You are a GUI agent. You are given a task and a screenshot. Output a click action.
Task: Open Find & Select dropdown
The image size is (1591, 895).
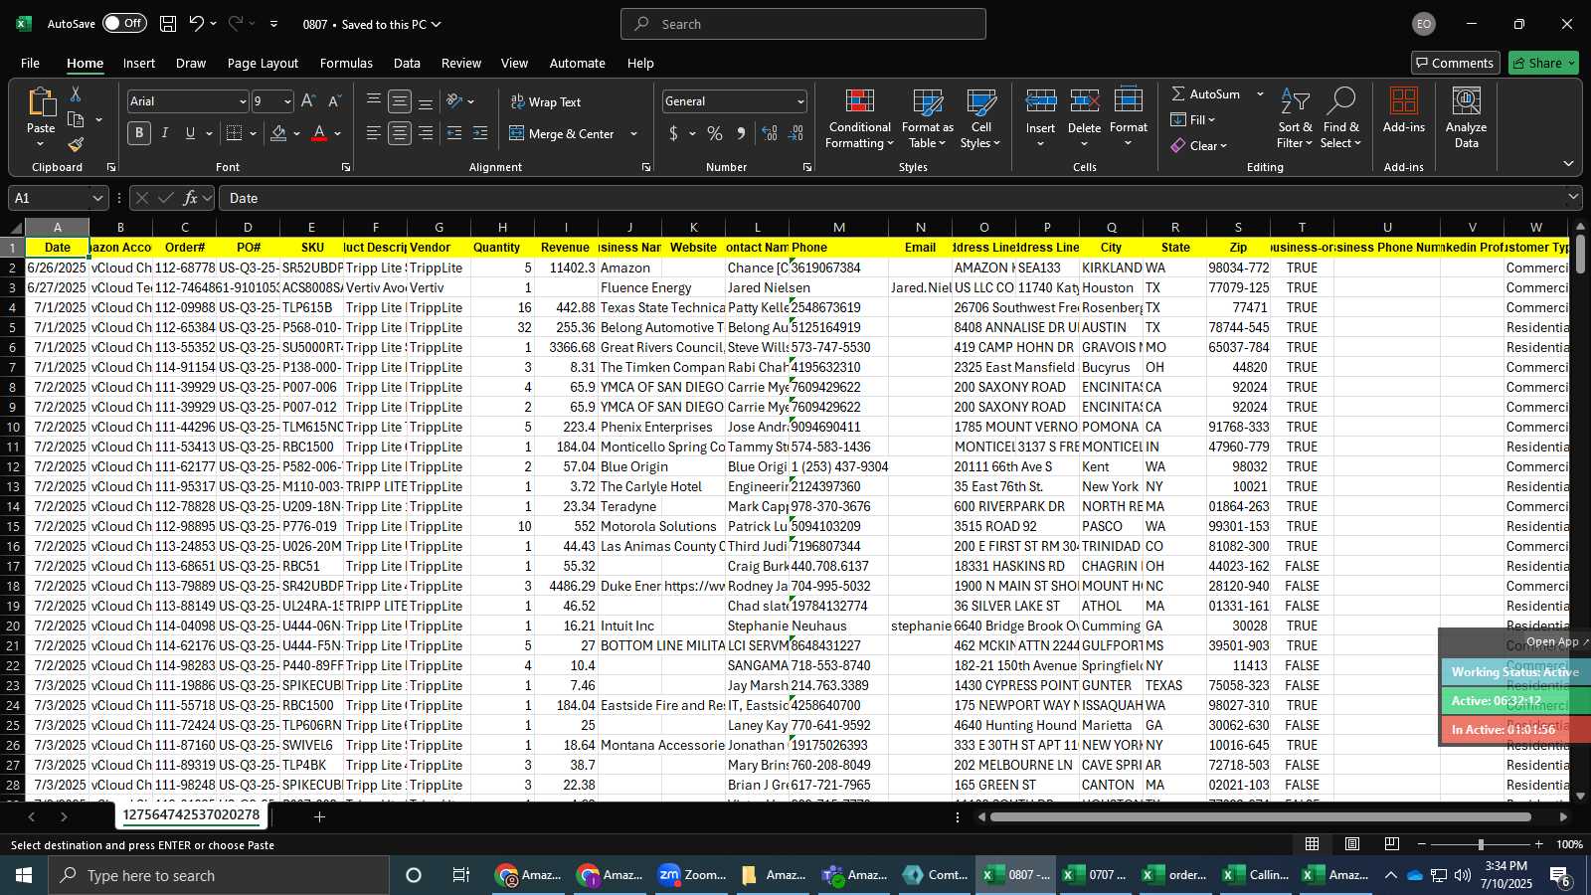coord(1341,119)
